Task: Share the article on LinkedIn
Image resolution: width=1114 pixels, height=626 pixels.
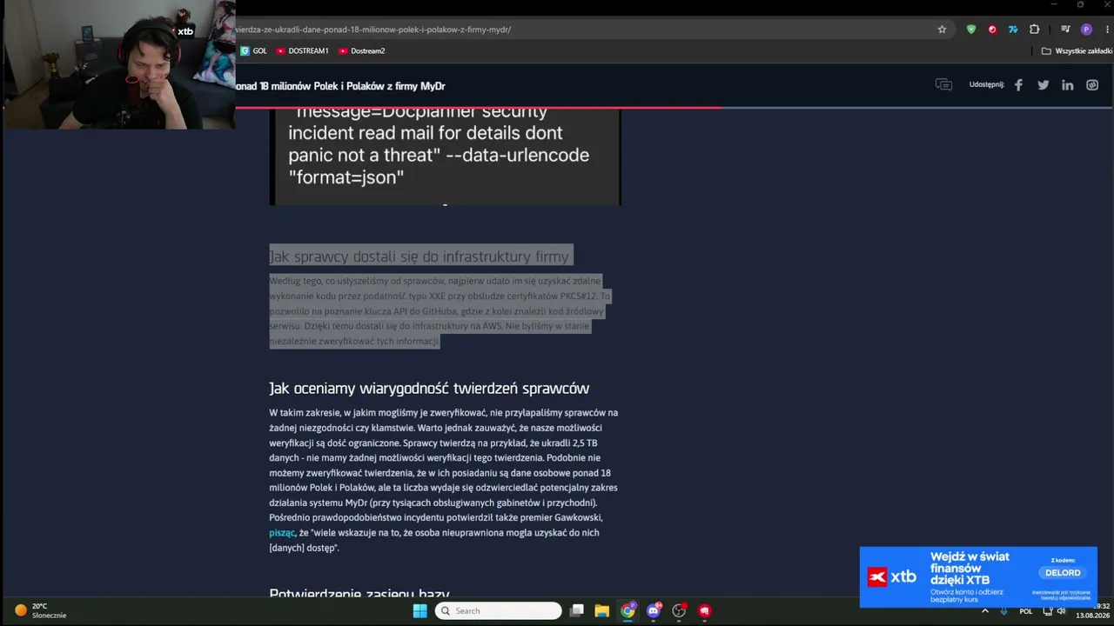Action: (x=1067, y=85)
